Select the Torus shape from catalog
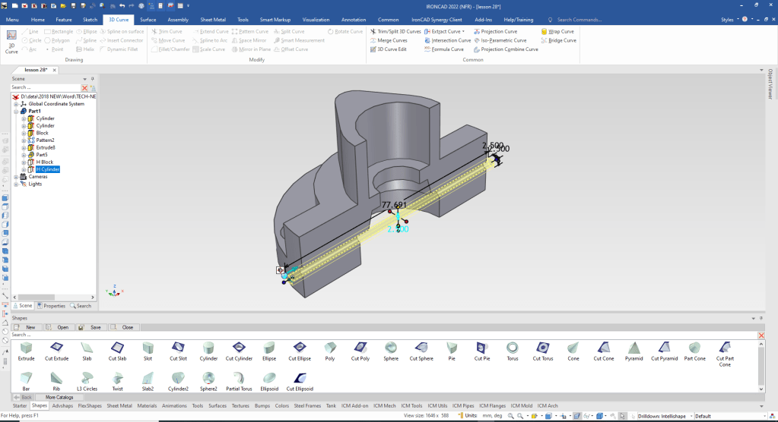This screenshot has width=778, height=422. click(513, 350)
